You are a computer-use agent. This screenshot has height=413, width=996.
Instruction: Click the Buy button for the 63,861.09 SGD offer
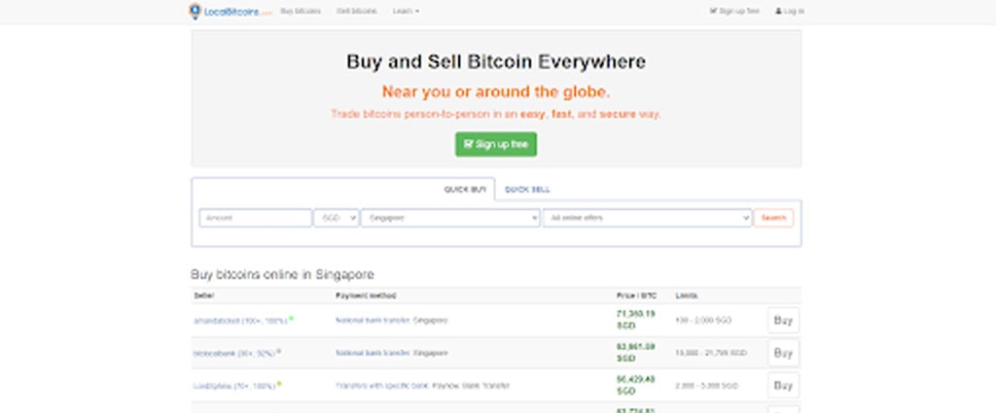pos(783,353)
